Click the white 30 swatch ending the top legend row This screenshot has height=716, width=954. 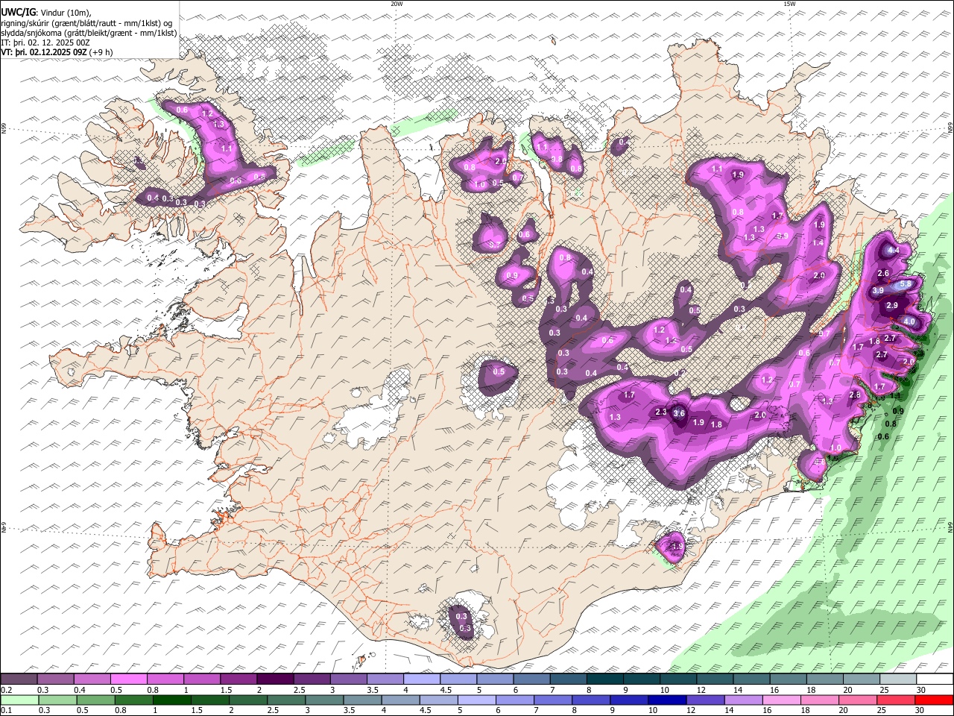click(x=935, y=679)
